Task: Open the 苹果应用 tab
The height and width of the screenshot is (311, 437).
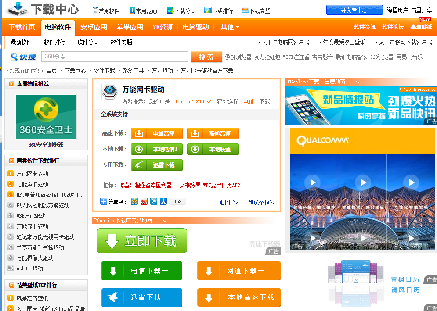Action: [130, 27]
